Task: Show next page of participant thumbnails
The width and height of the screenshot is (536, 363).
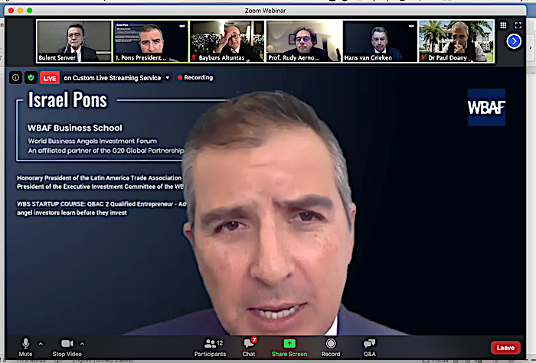Action: click(x=514, y=41)
